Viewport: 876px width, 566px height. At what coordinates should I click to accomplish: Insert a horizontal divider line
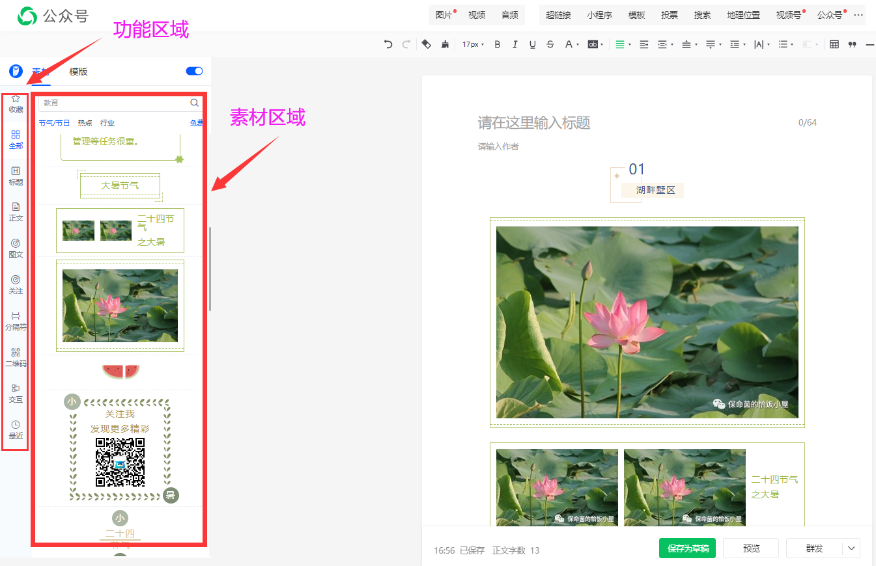pyautogui.click(x=870, y=44)
